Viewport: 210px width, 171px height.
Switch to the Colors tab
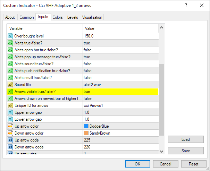coord(58,17)
